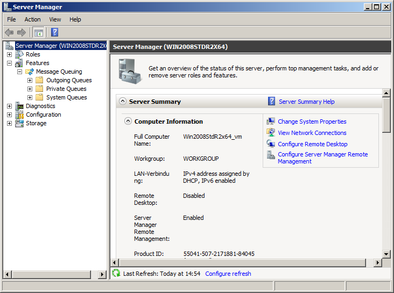The height and width of the screenshot is (293, 394).
Task: Collapse the Computer Information section chevron
Action: point(128,122)
